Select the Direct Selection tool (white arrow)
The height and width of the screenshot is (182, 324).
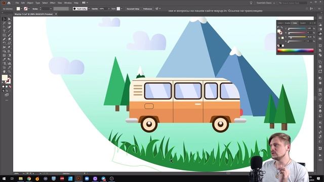9,19
